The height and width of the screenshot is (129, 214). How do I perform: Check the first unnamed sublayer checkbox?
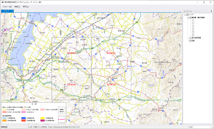(193, 20)
